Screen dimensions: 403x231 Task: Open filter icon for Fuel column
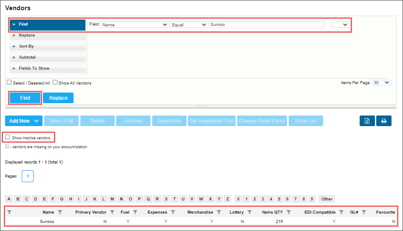pos(112,212)
